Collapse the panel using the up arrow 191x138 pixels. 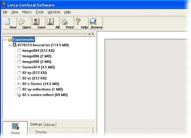click(x=89, y=34)
